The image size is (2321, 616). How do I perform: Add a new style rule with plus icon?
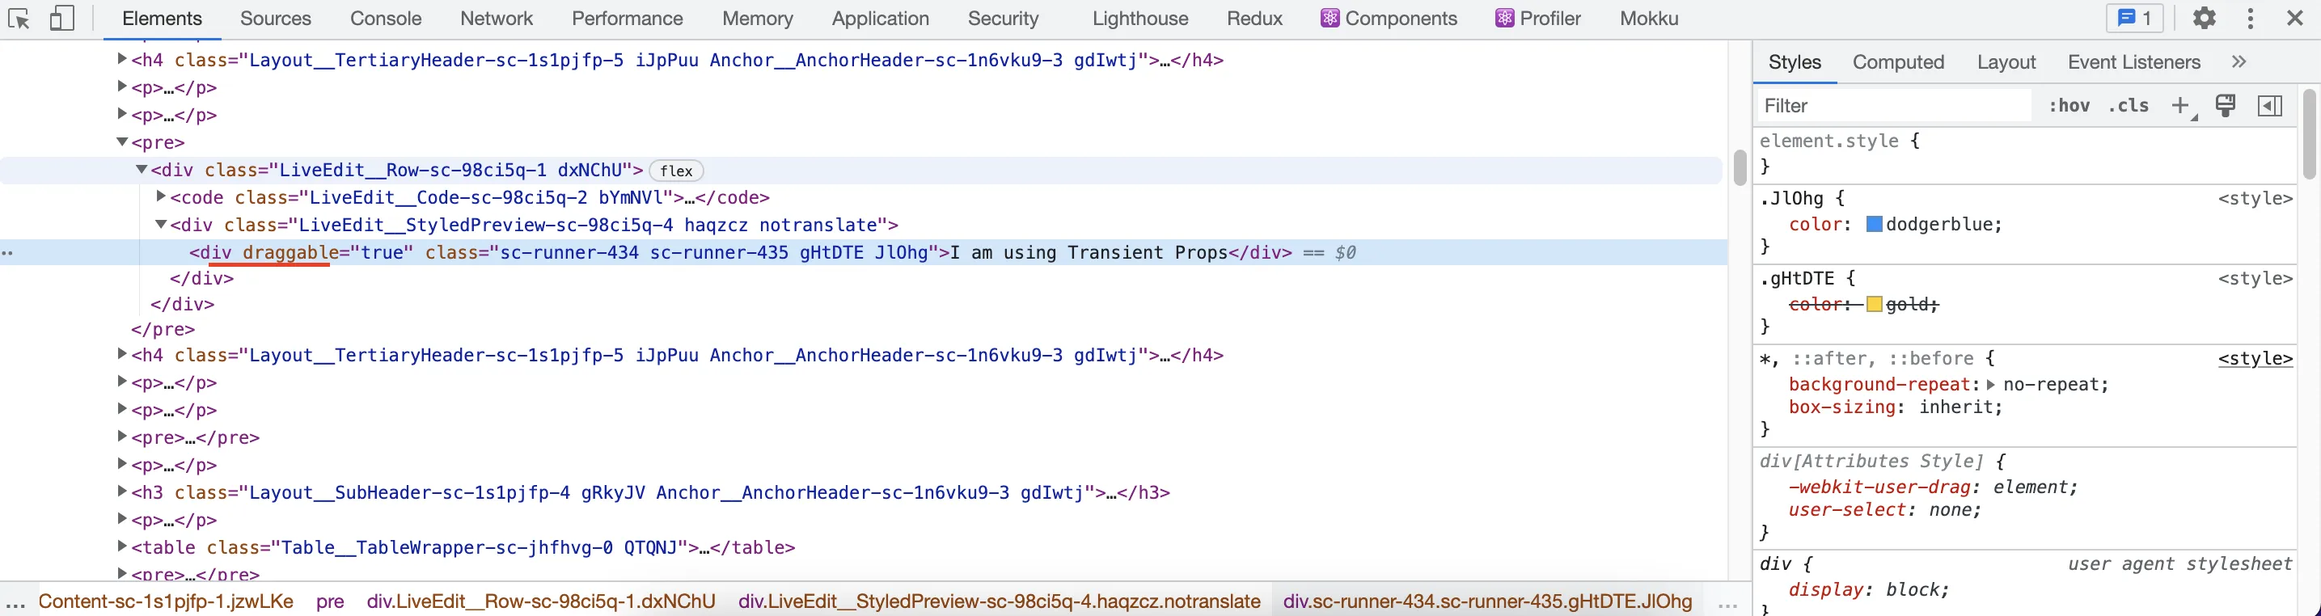(2181, 106)
